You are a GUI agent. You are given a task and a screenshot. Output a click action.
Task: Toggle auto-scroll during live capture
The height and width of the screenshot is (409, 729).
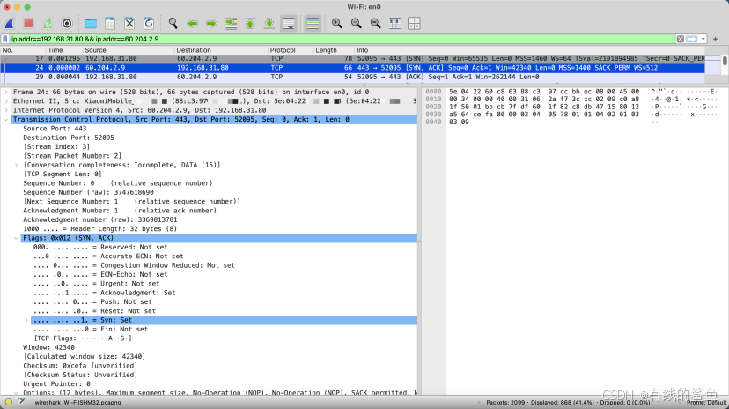tap(289, 23)
